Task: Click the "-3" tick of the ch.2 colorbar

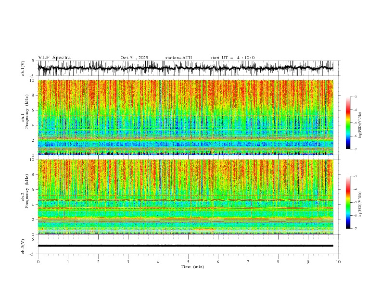Action: (355, 176)
